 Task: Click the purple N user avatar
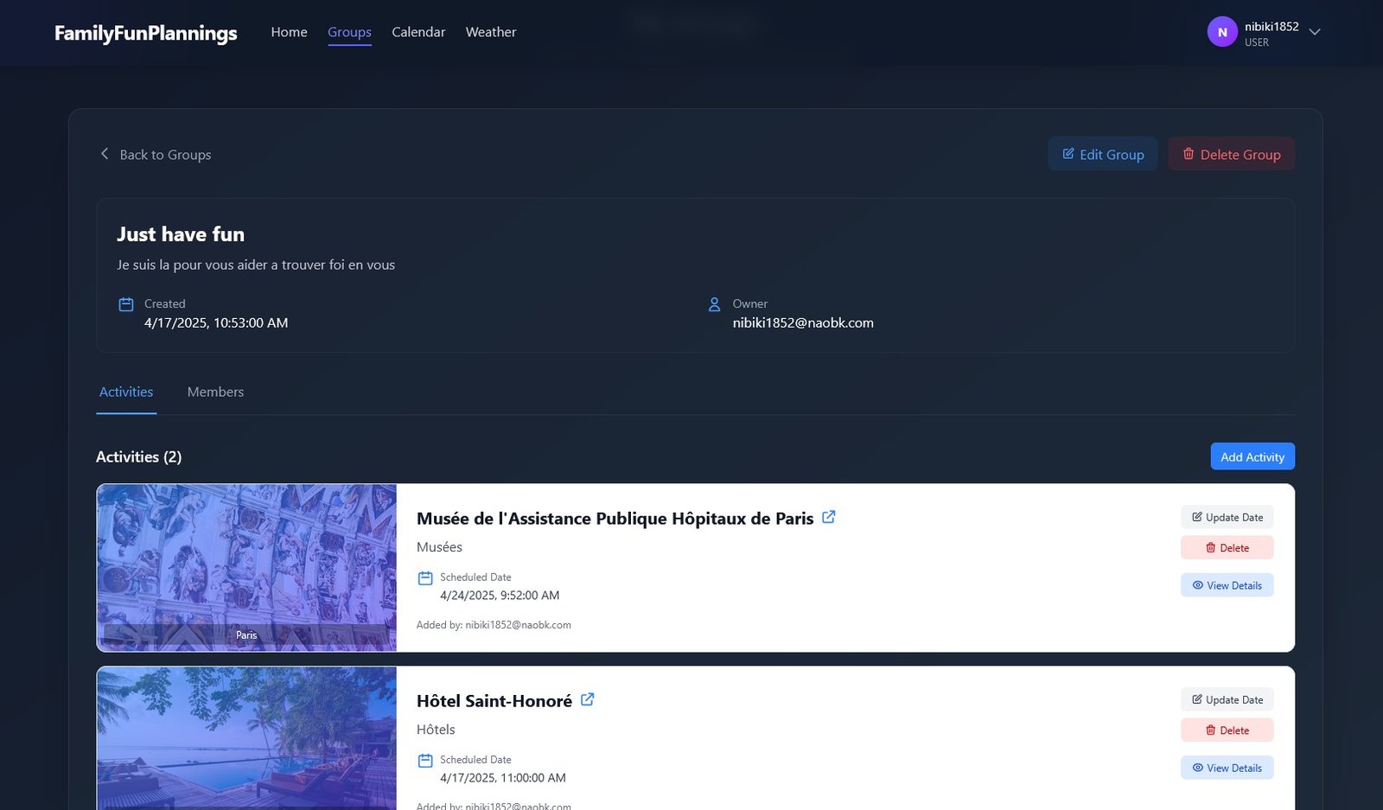pyautogui.click(x=1221, y=32)
